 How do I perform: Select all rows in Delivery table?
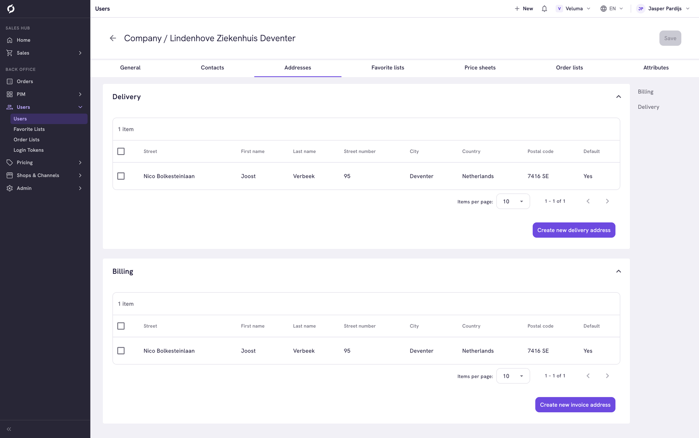[x=121, y=151]
